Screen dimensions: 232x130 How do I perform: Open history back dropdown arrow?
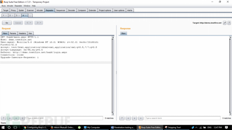[31, 23]
